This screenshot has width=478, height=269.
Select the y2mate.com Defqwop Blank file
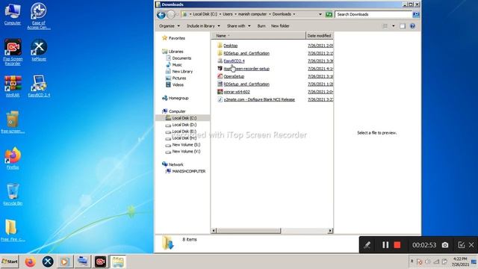click(256, 99)
